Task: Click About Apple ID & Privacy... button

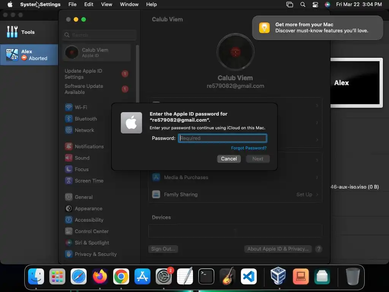Action: pos(278,249)
